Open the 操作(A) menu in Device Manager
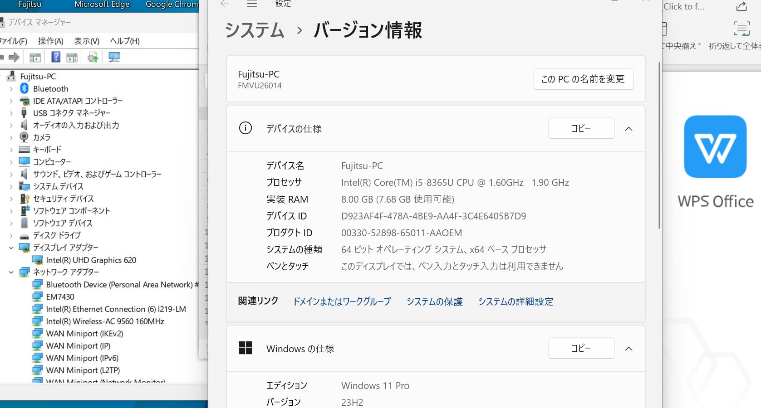This screenshot has height=408, width=761. click(50, 41)
